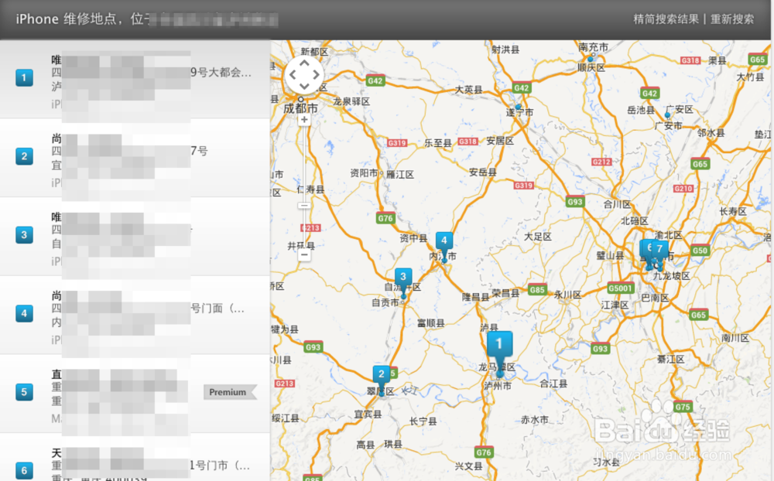774x481 pixels.
Task: Click the 安岳县 label on the map
Action: (482, 172)
